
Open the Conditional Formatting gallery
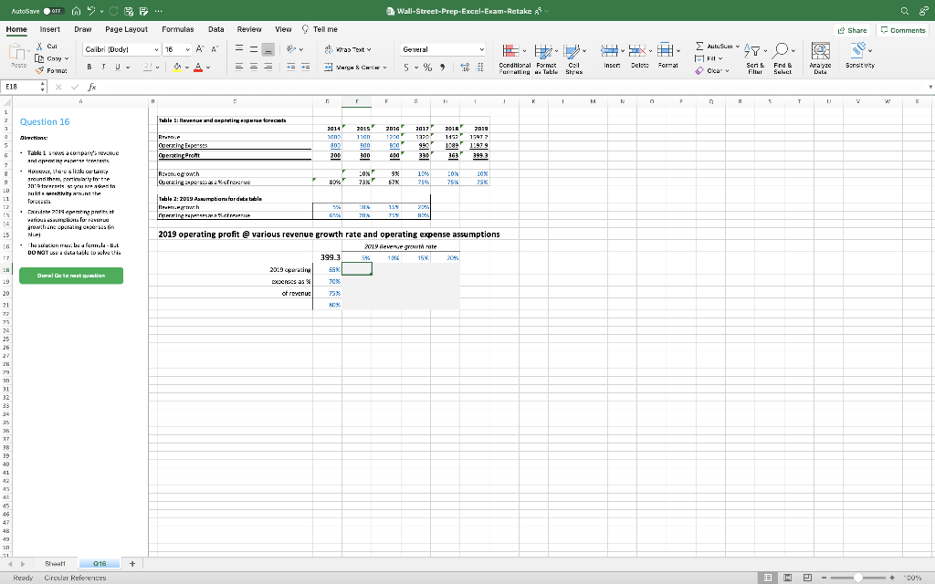pos(513,57)
